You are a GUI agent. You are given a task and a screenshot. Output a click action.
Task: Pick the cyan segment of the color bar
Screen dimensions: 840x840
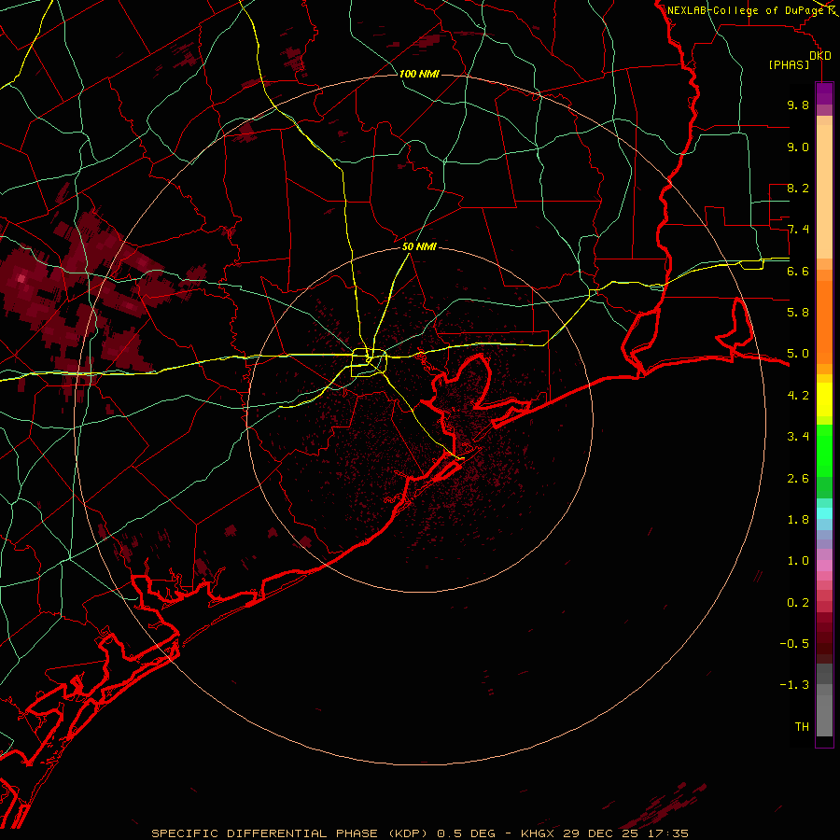tap(824, 512)
